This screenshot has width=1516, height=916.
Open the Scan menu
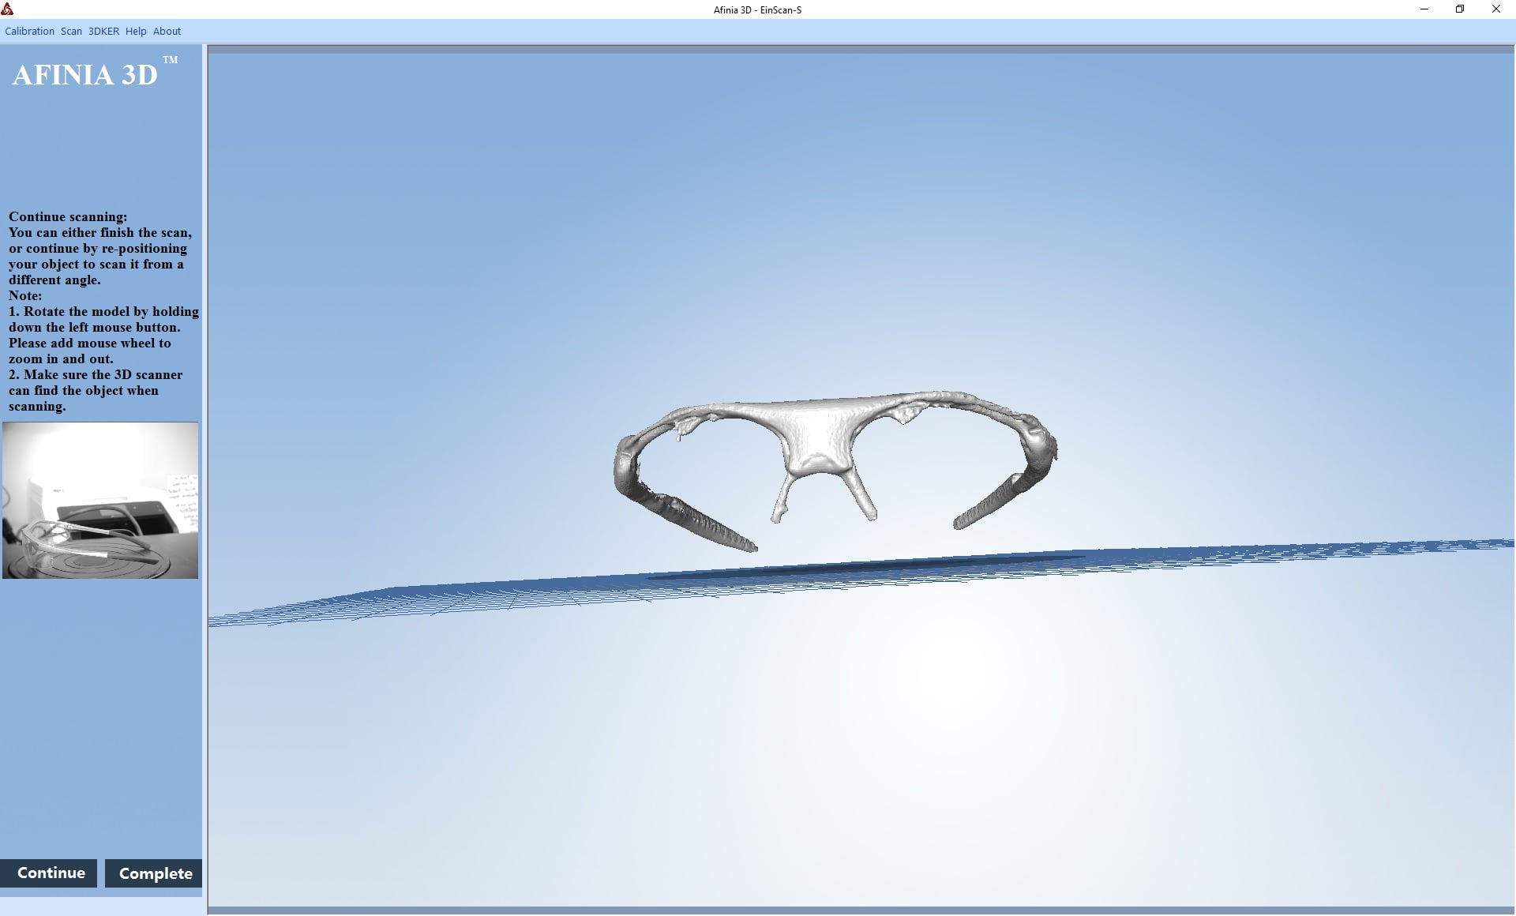pyautogui.click(x=71, y=32)
